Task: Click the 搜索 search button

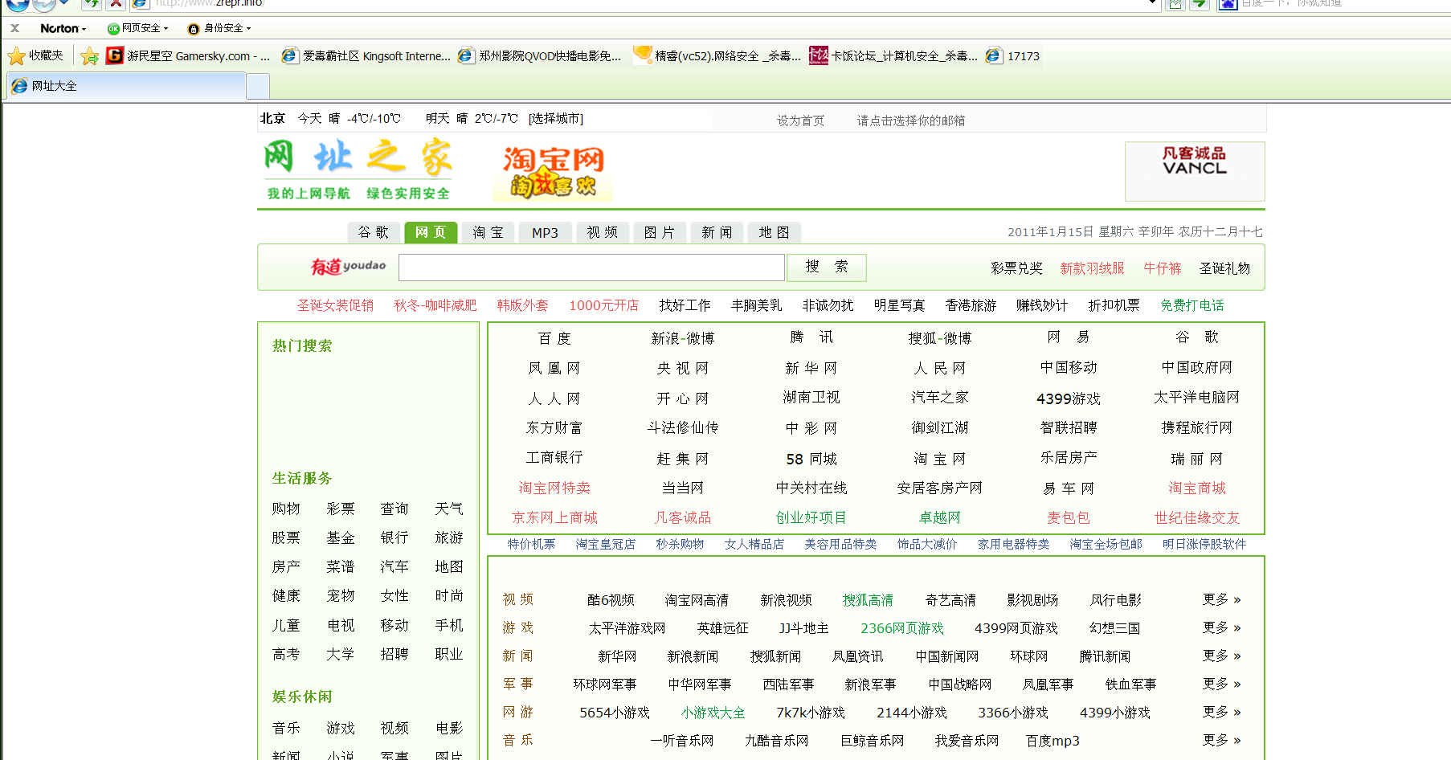Action: click(x=827, y=267)
